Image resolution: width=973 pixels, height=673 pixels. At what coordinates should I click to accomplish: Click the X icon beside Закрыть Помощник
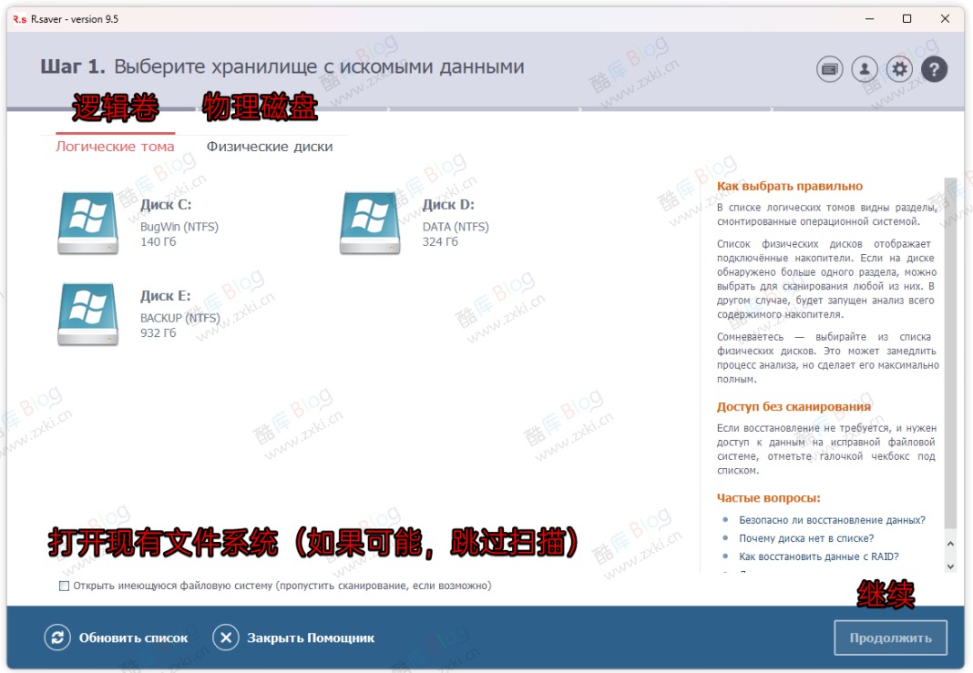click(226, 637)
